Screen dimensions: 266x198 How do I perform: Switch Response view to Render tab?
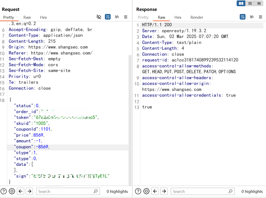click(197, 17)
